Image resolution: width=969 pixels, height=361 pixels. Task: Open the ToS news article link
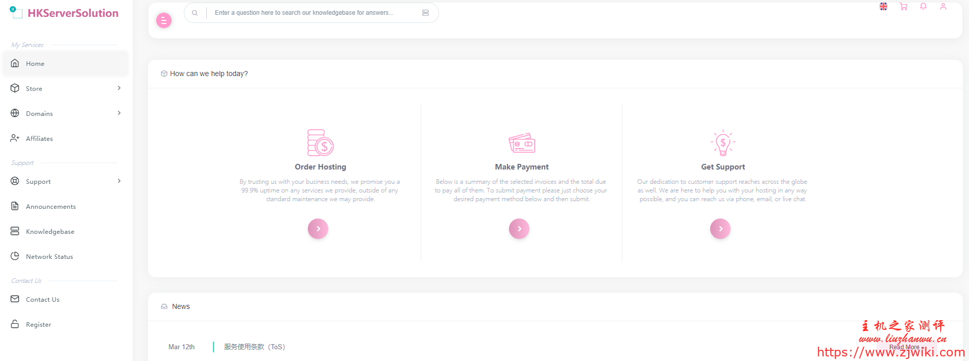point(254,347)
